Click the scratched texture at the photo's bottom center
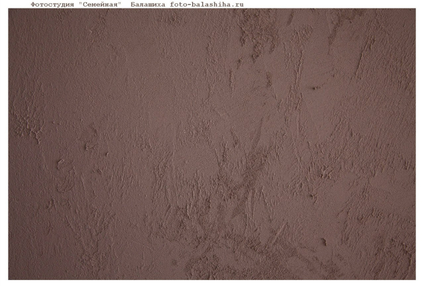The height and width of the screenshot is (288, 424). [231, 259]
